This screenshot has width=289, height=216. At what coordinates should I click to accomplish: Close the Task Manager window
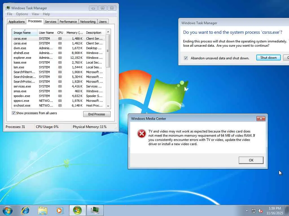tap(112, 8)
